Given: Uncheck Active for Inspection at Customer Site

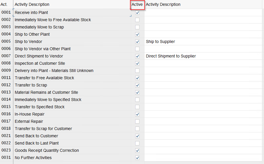Looking at the screenshot, I should coord(137,64).
